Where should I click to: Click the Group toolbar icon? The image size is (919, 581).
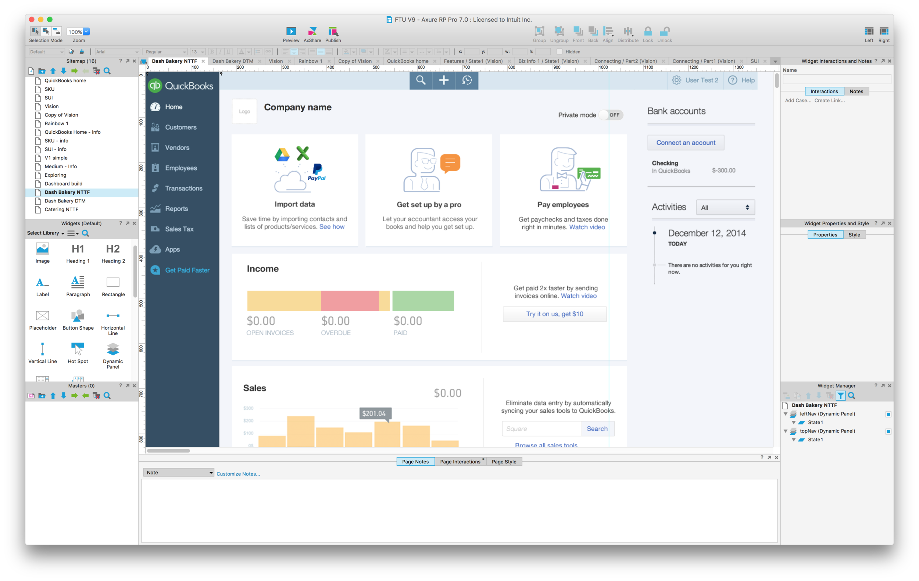(539, 31)
